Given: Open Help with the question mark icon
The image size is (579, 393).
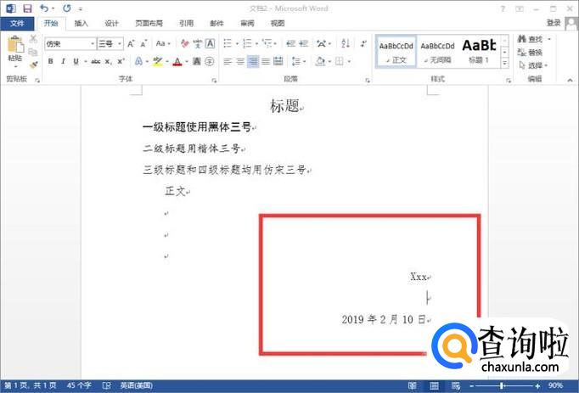Looking at the screenshot, I should click(503, 8).
